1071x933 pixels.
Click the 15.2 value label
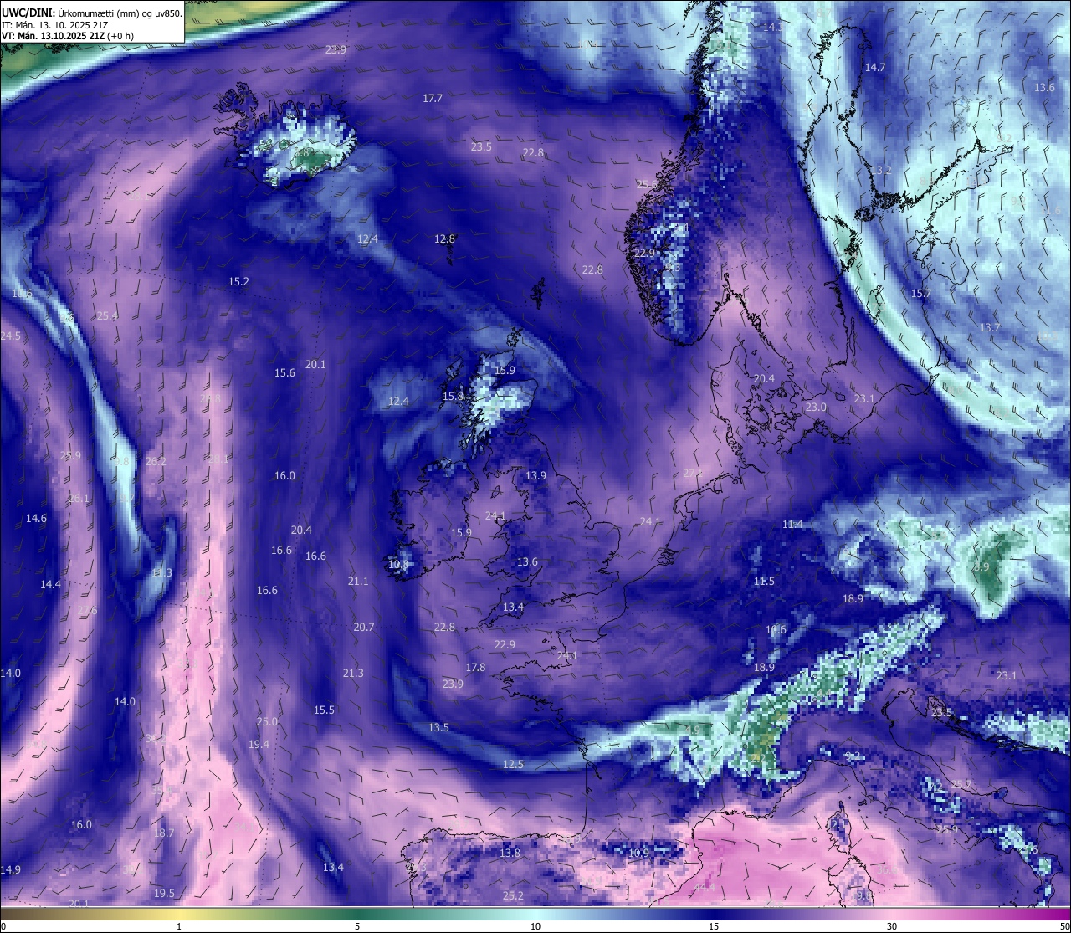238,281
